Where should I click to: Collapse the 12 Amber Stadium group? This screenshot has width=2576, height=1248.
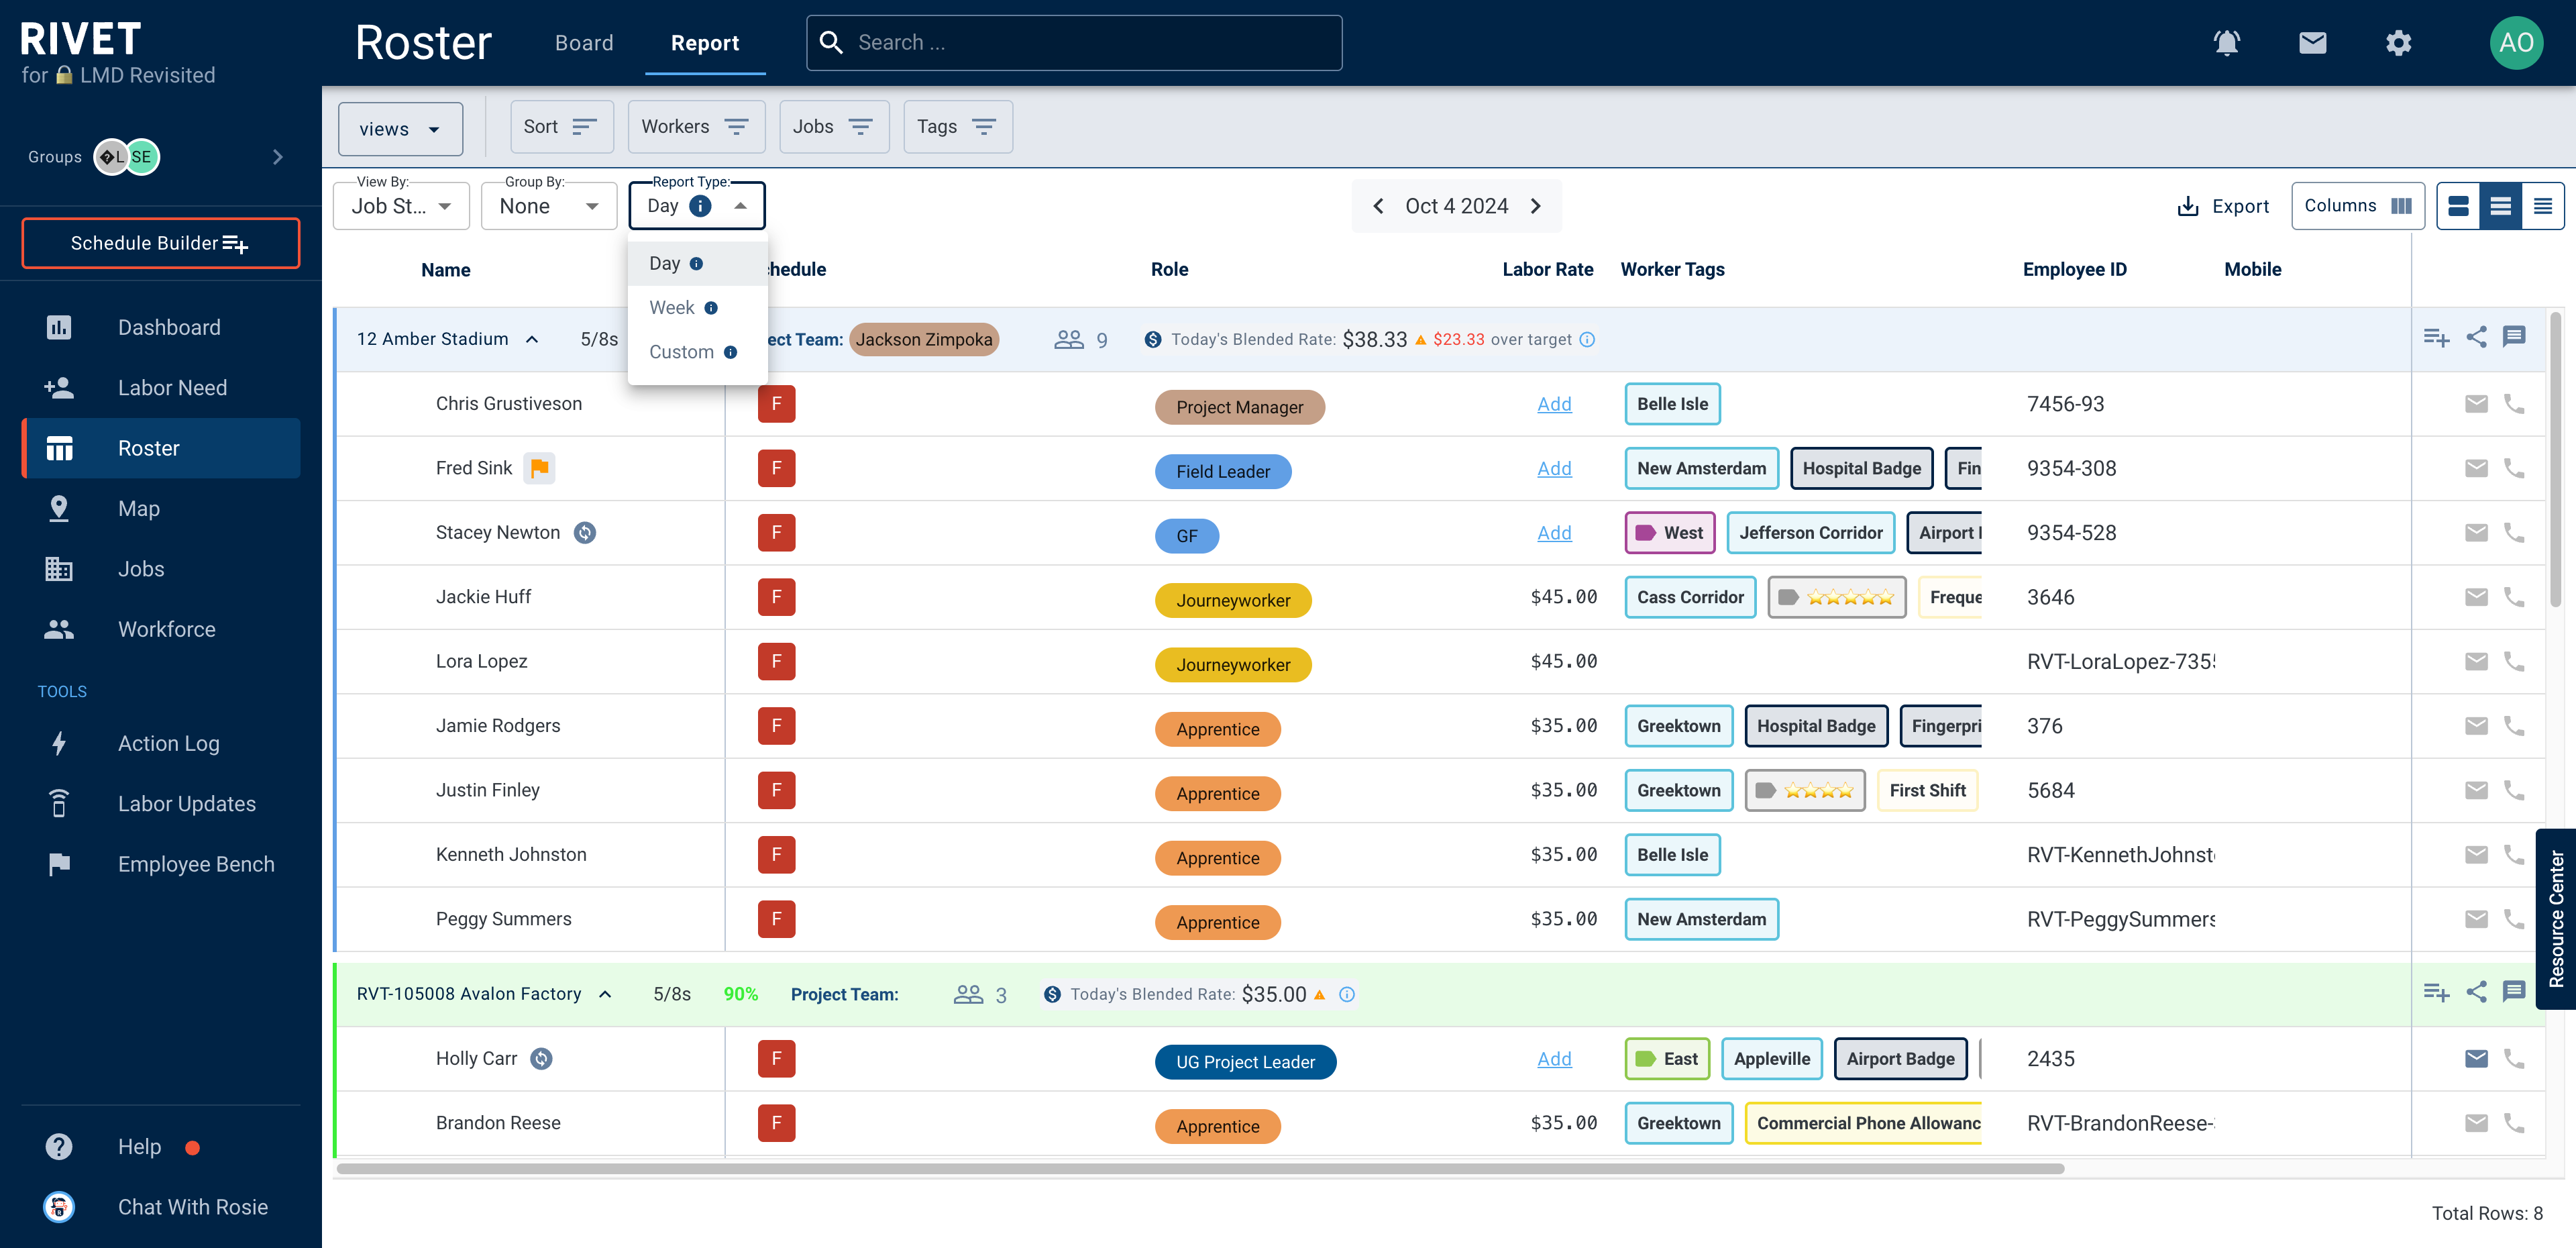pyautogui.click(x=532, y=339)
